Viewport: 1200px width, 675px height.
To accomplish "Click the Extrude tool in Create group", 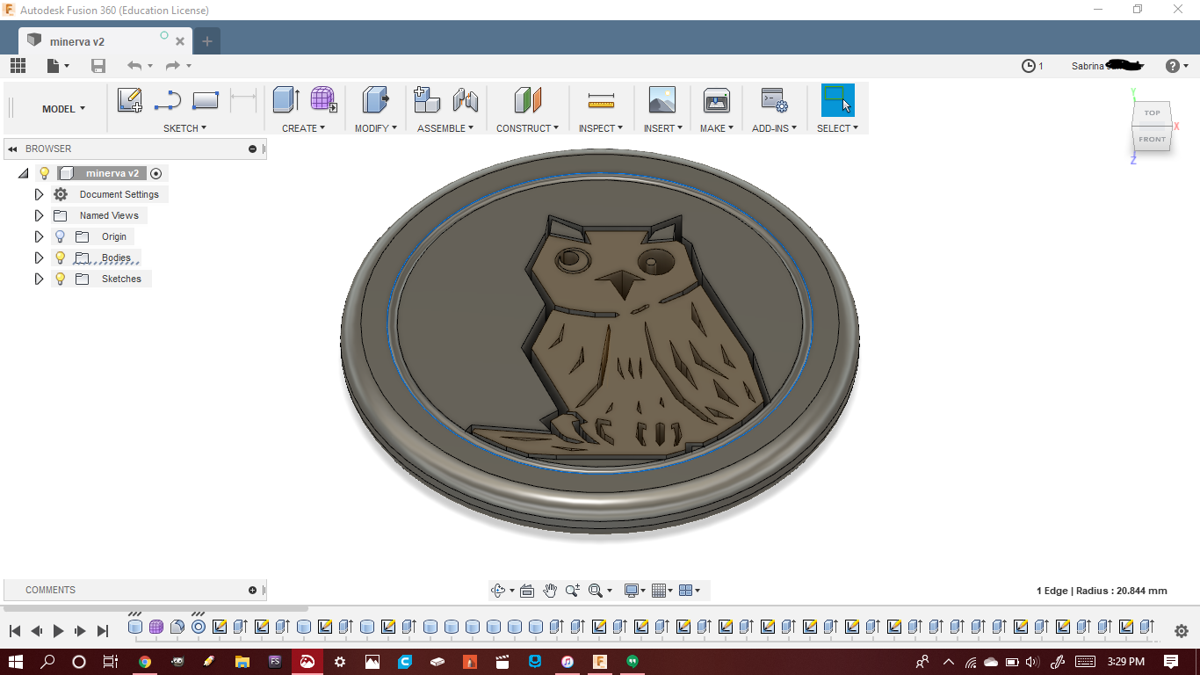I will [x=286, y=99].
